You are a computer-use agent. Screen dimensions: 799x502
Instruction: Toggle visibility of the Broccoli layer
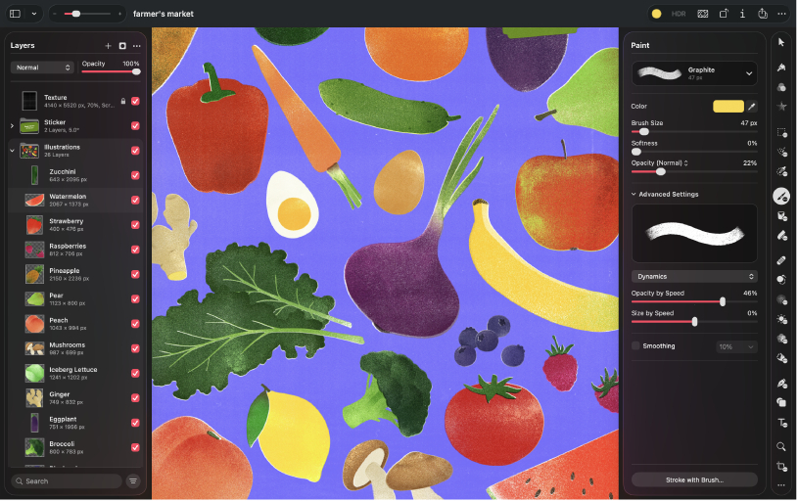[x=135, y=448]
